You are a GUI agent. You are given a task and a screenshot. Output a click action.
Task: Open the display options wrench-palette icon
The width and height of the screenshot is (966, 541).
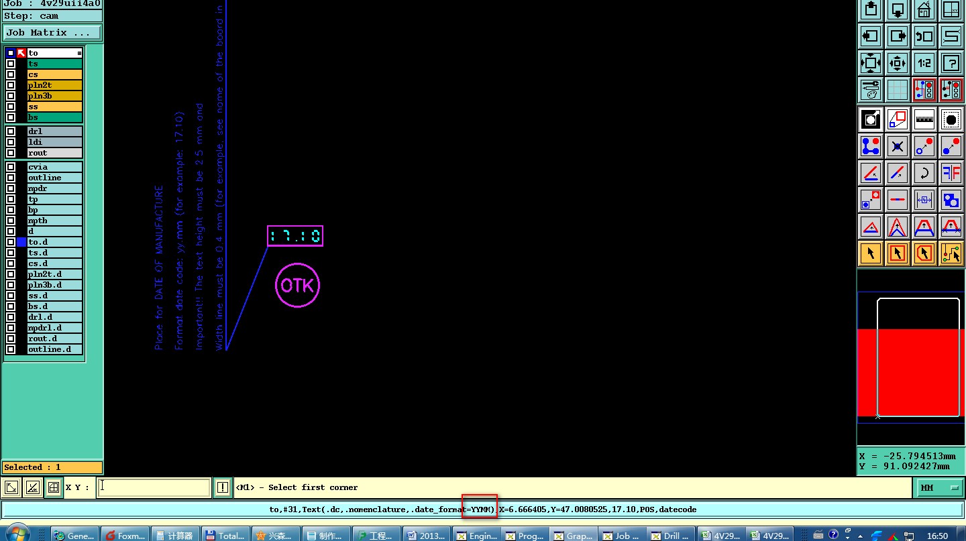coord(871,89)
